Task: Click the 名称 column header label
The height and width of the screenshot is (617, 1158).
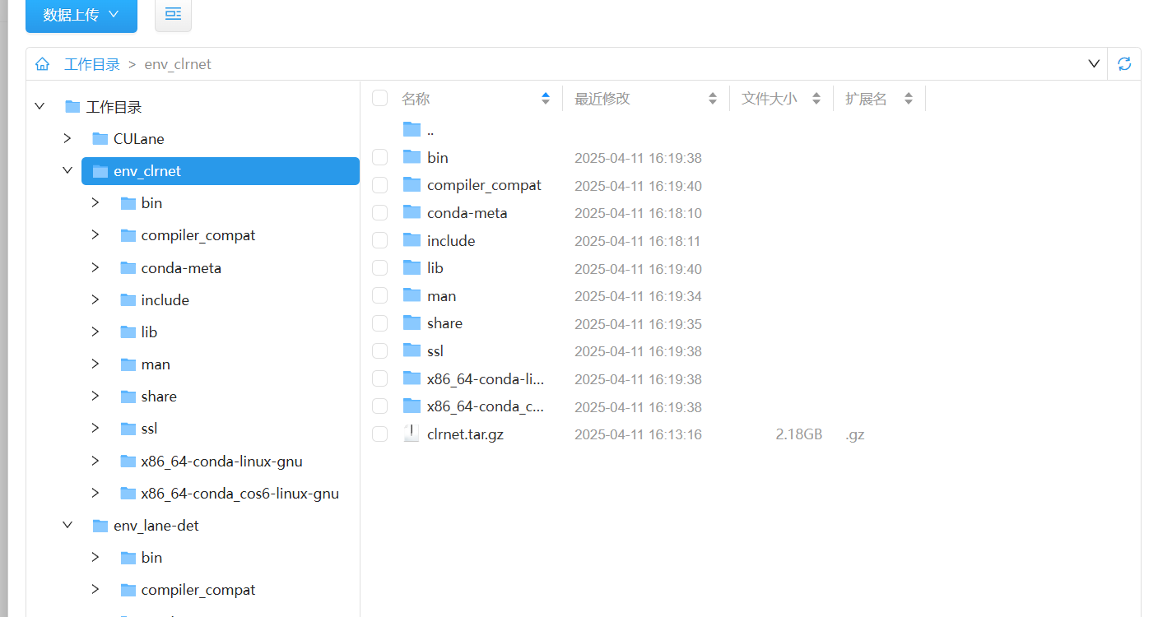Action: 416,99
